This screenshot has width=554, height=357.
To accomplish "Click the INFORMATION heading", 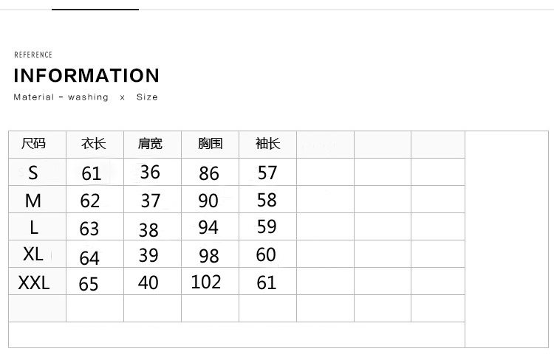I will tap(86, 76).
